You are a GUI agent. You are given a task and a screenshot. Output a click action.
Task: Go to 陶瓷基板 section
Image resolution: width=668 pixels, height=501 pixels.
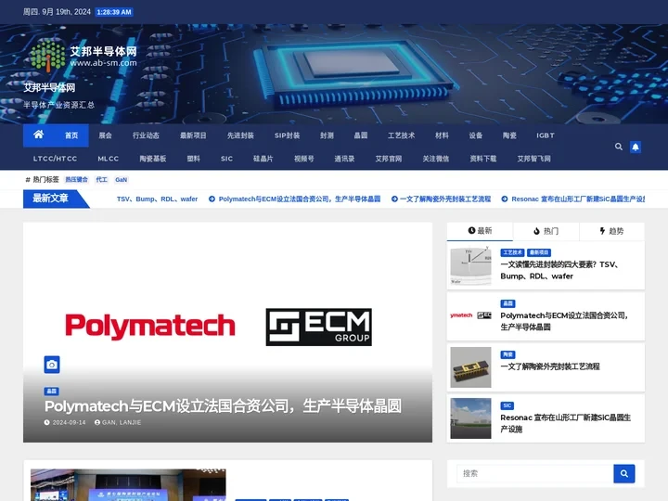[152, 159]
